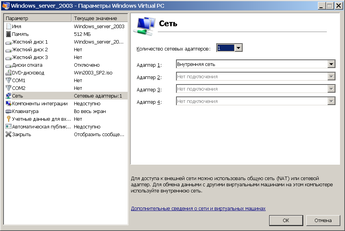Select the Клавиатура row label
This screenshot has height=231, width=345.
[25, 111]
